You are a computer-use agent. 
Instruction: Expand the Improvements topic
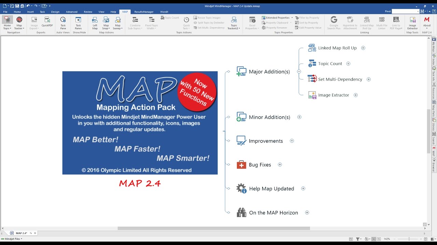pyautogui.click(x=292, y=141)
